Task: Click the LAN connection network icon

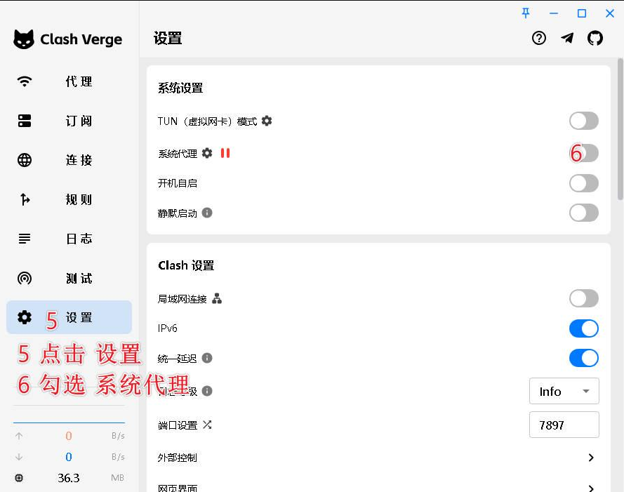Action: (217, 299)
